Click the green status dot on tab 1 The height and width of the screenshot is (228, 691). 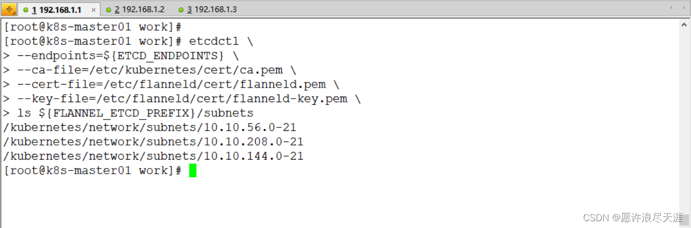point(26,10)
